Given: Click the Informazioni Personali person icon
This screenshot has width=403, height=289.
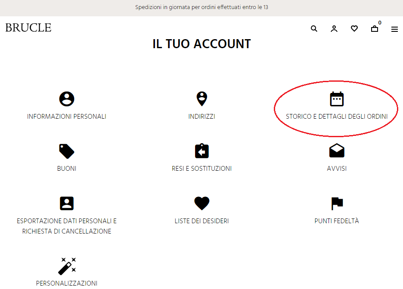Looking at the screenshot, I should [67, 99].
